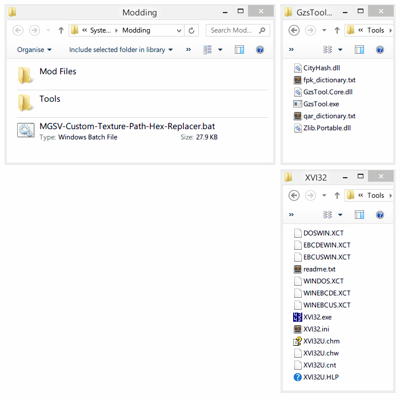Open view options arrow in GzsTool window
400x400 pixels.
coord(340,50)
